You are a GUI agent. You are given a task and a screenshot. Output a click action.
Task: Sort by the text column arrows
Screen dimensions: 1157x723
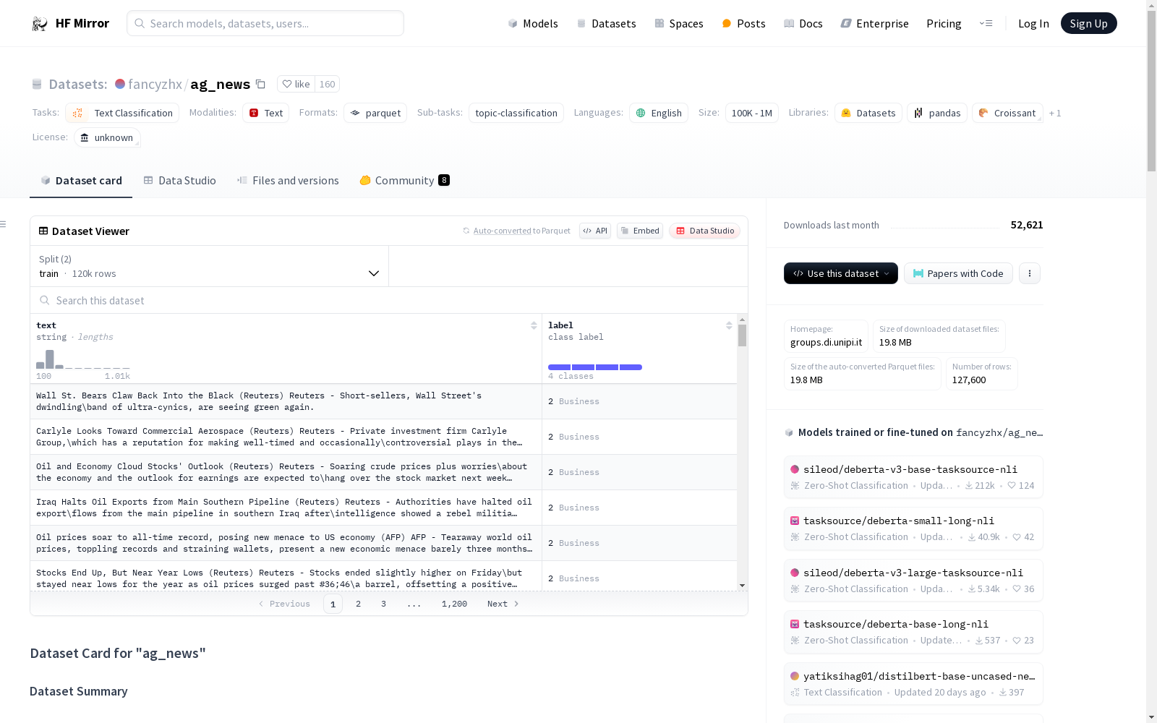tap(534, 325)
